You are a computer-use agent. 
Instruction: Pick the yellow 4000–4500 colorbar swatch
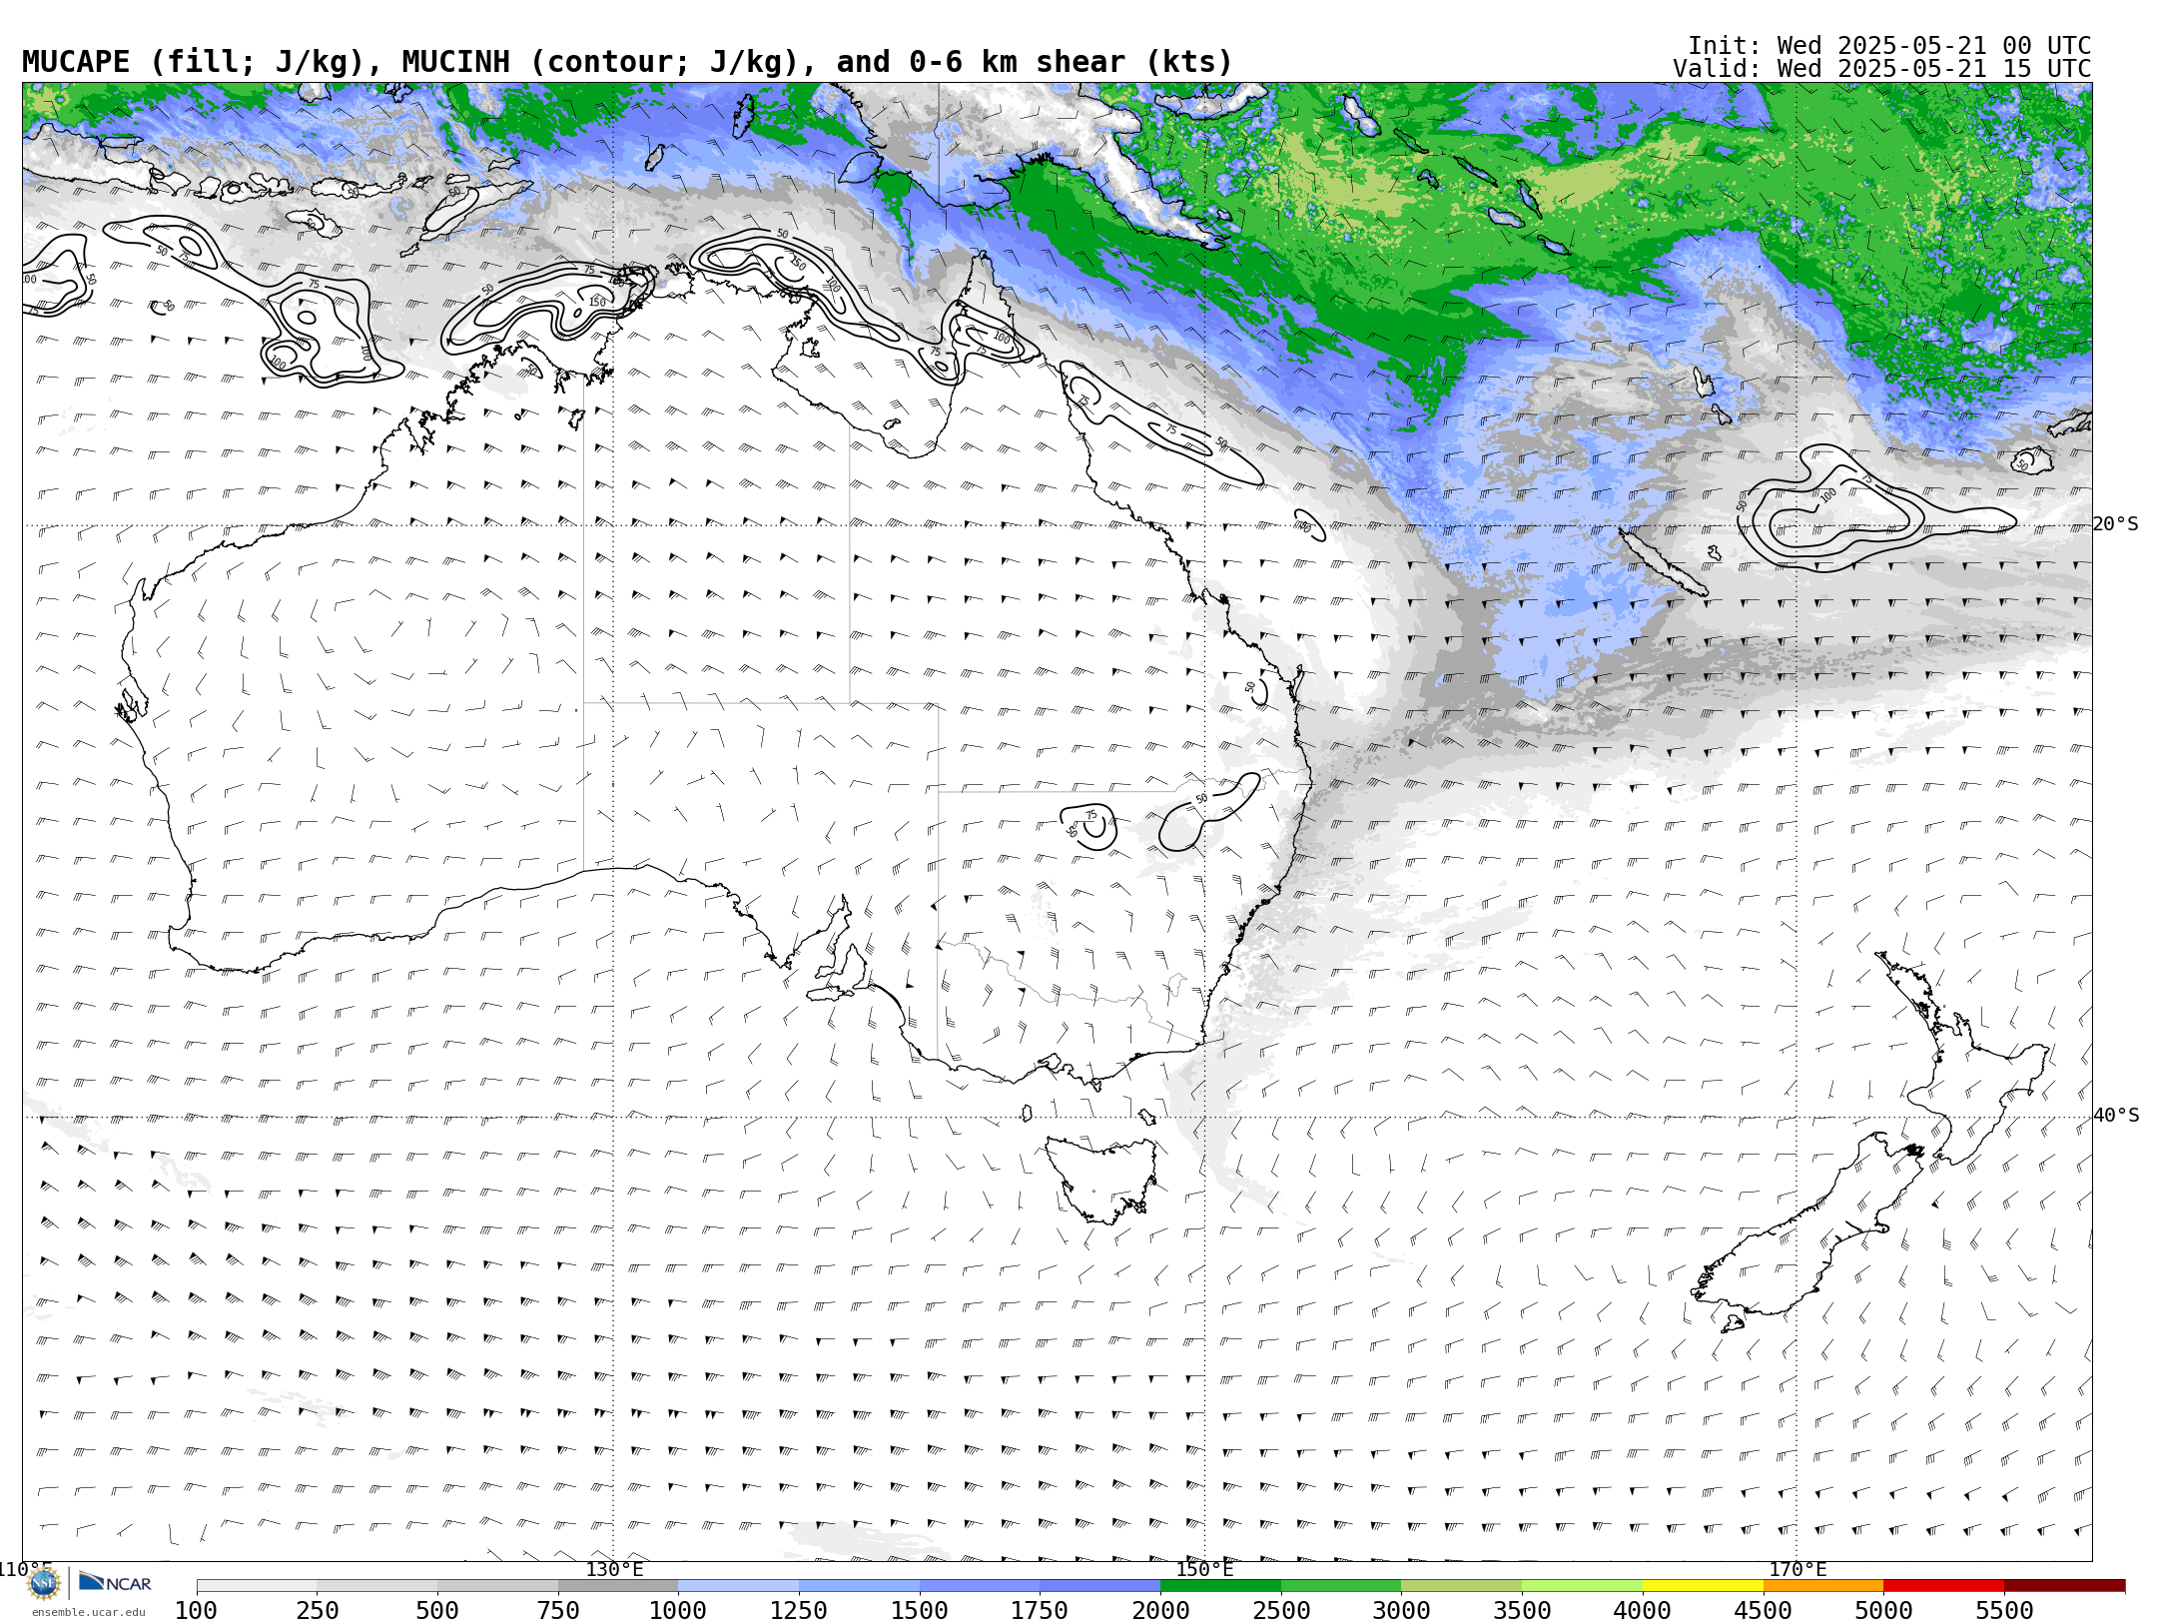pyautogui.click(x=1703, y=1586)
